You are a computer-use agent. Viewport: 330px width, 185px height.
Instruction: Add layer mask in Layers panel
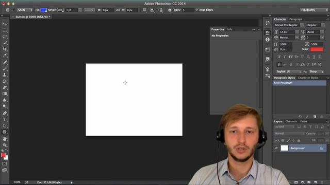(x=296, y=182)
